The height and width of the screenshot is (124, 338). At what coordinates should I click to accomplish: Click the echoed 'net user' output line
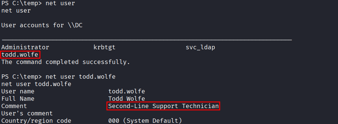click(x=16, y=11)
